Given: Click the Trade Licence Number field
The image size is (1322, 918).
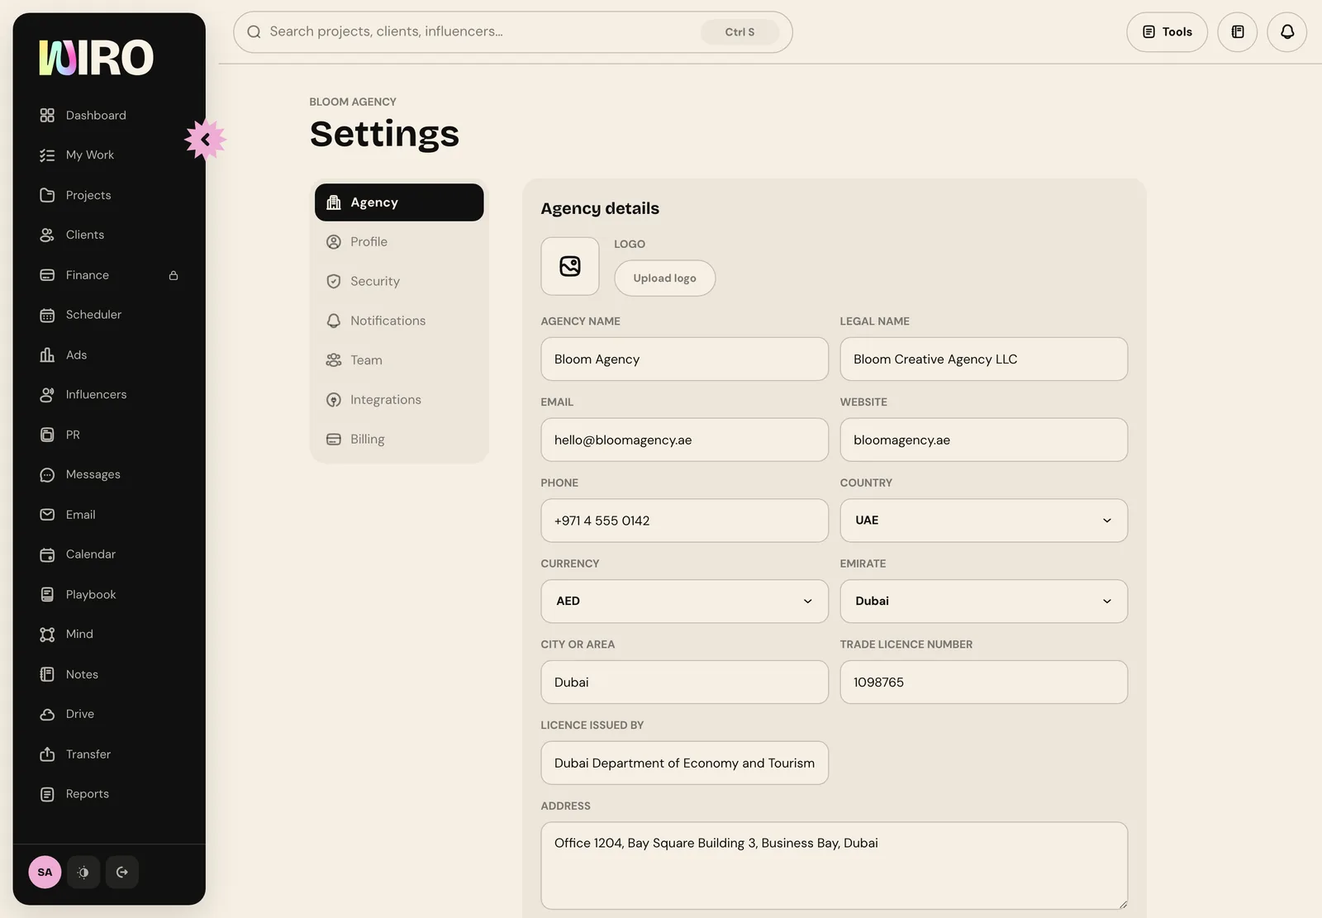Looking at the screenshot, I should (x=984, y=683).
